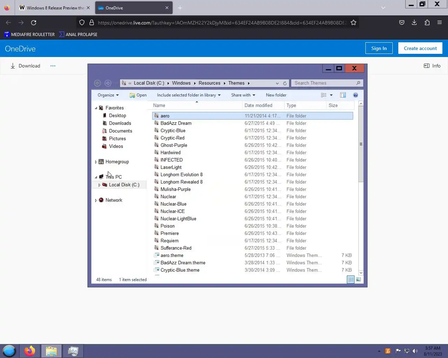
Task: Bookmark this page with the star icon
Action: tap(353, 23)
